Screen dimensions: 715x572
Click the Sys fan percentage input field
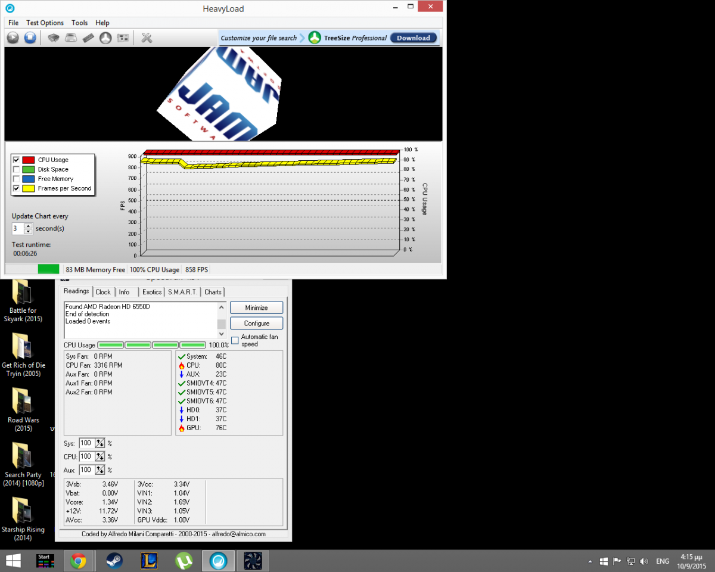(86, 443)
